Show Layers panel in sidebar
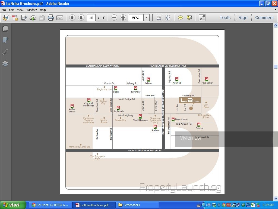The width and height of the screenshot is (278, 209). 5,63
